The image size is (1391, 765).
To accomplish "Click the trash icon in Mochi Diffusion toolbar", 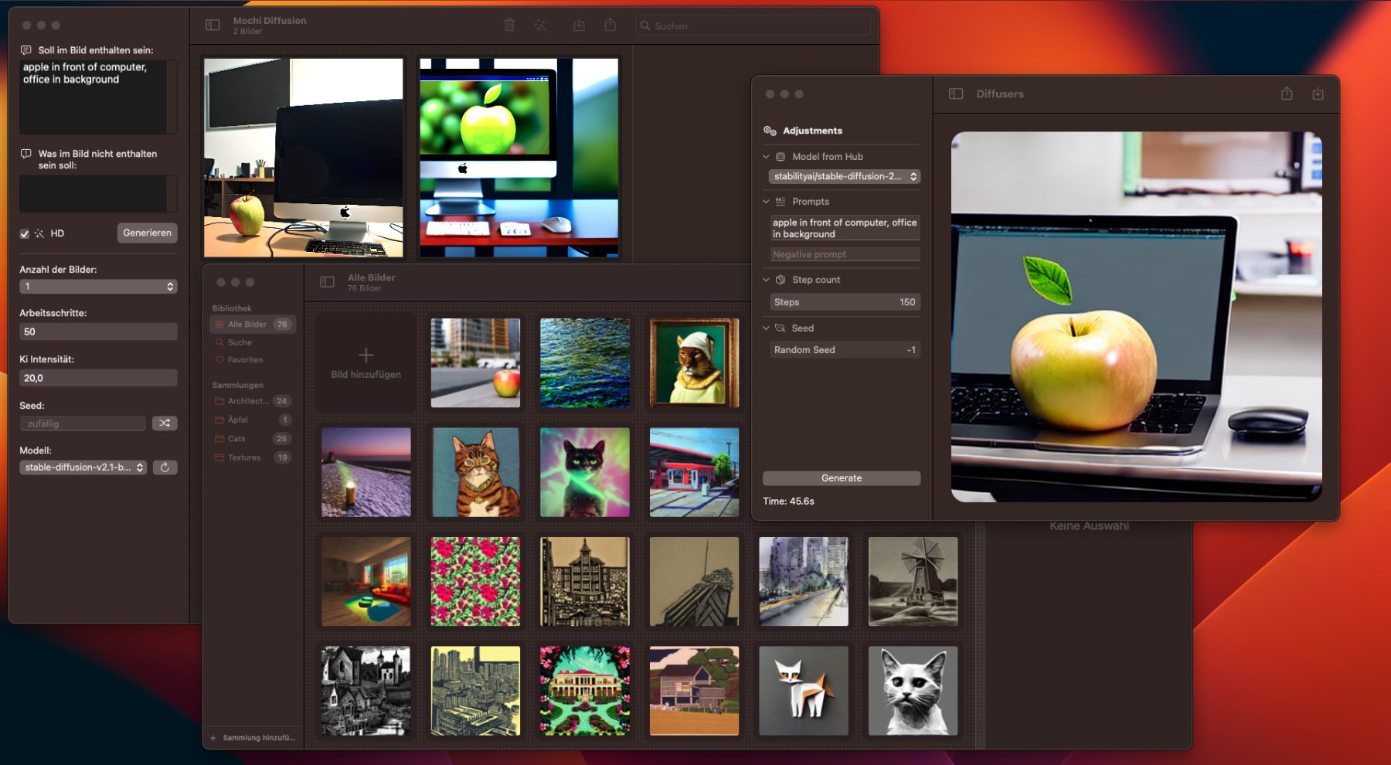I will [509, 25].
